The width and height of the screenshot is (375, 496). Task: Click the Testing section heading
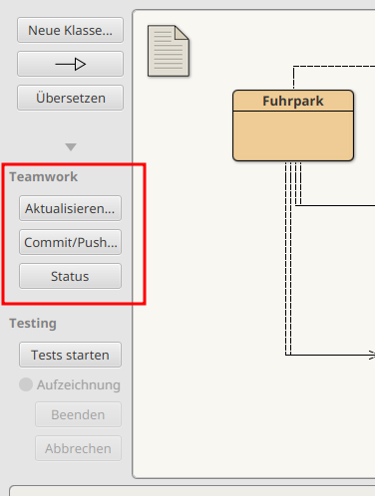point(33,324)
